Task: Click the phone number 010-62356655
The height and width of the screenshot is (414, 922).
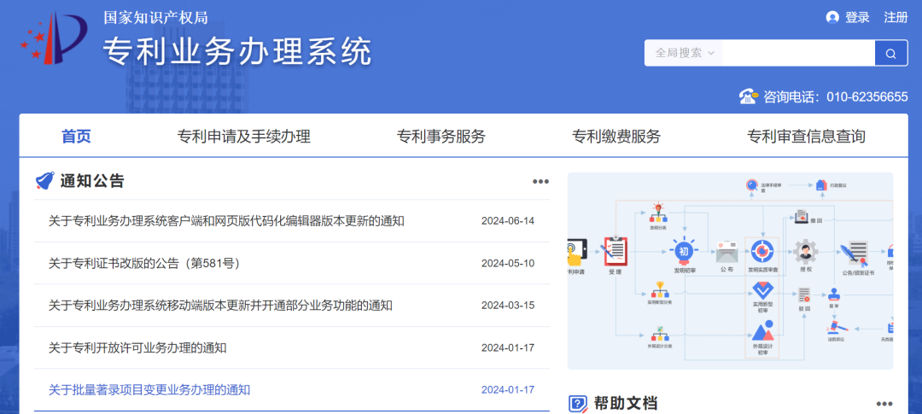Action: (x=867, y=96)
